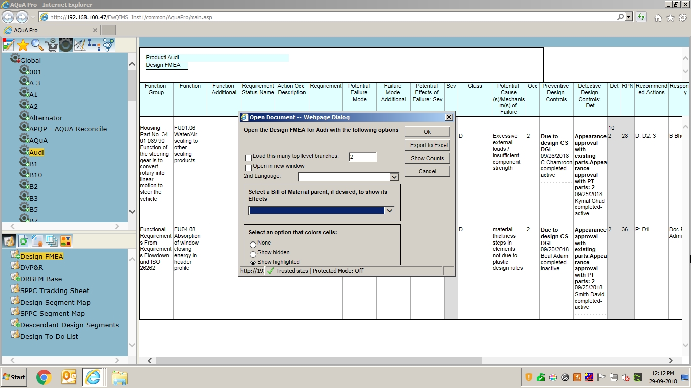Click the muted volume tray icon

point(626,377)
